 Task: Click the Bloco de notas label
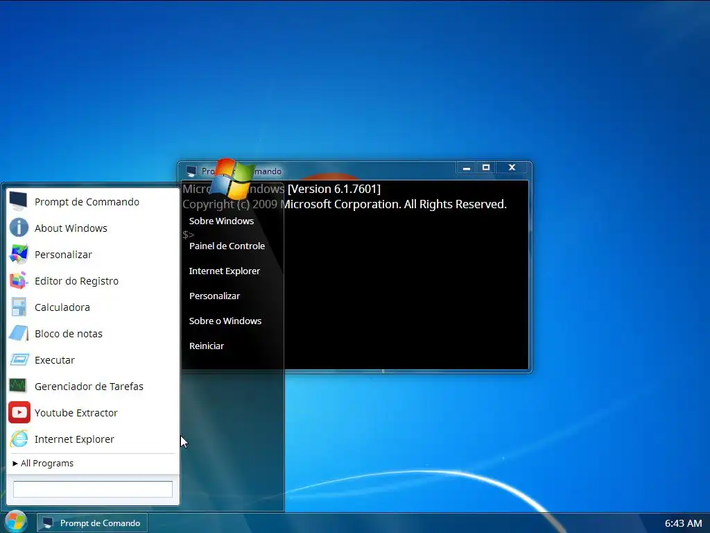coord(69,334)
